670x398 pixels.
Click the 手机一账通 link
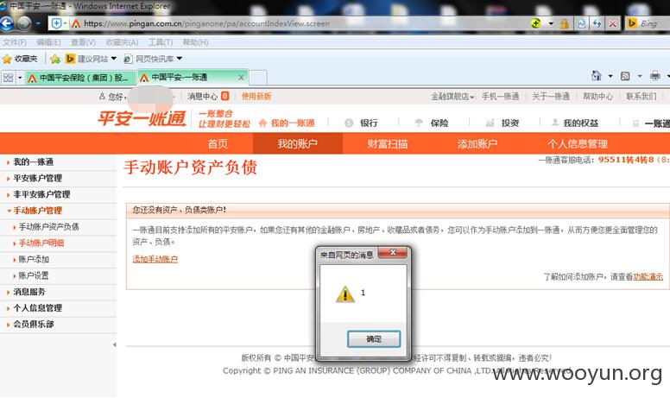(501, 97)
